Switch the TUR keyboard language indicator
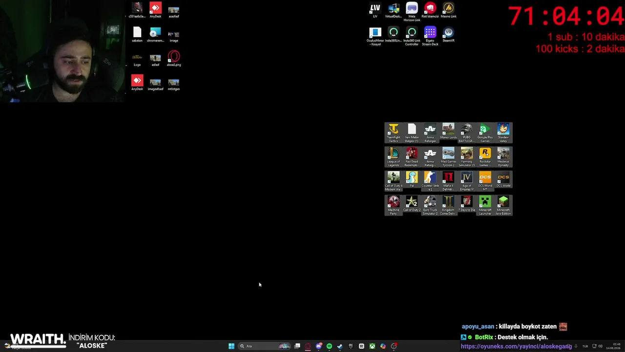Viewport: 625px width, 352px height. coord(585,346)
